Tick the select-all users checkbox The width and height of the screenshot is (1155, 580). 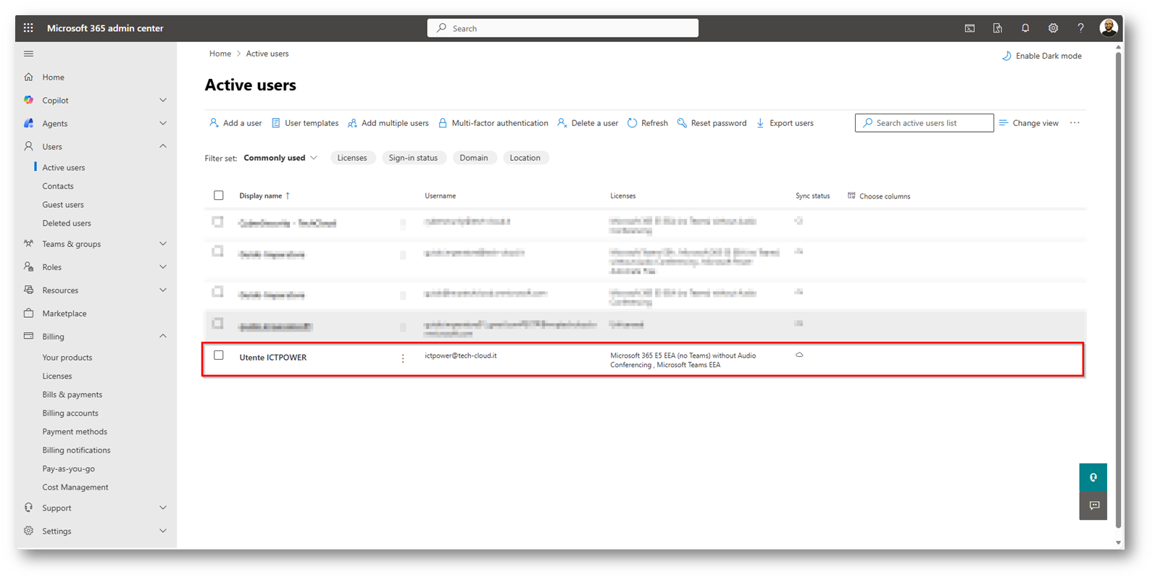[x=219, y=196]
